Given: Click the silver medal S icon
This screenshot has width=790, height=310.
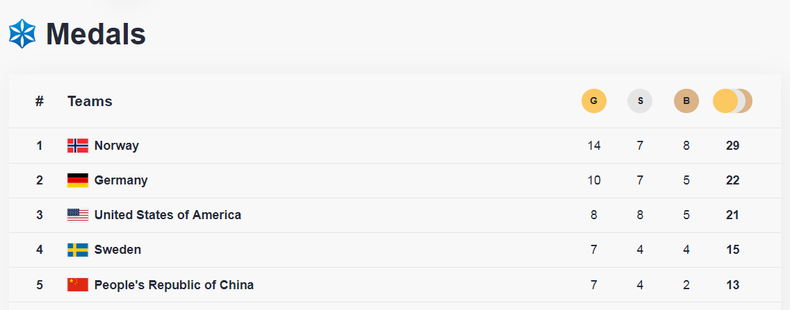Looking at the screenshot, I should pos(640,101).
